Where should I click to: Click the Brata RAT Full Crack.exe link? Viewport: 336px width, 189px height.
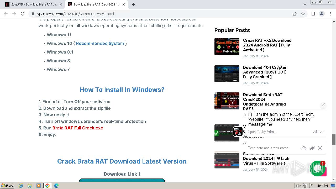78,128
